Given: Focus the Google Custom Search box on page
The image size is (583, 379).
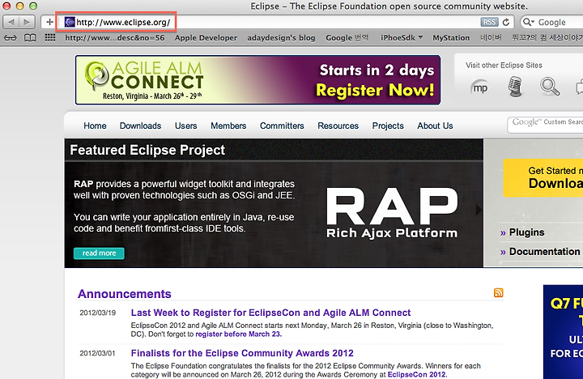Looking at the screenshot, I should [x=546, y=125].
